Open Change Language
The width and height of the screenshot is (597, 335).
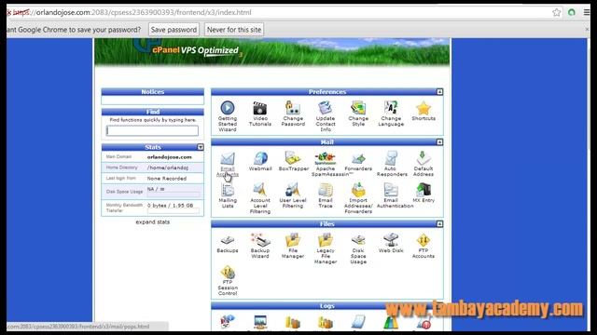(x=391, y=114)
